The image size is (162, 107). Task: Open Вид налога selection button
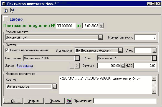coord(120,50)
